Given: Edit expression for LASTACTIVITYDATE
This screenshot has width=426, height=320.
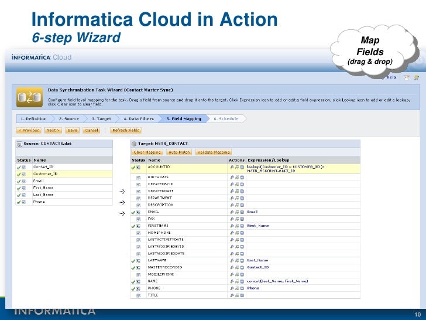Looking at the screenshot, I should (x=232, y=240).
